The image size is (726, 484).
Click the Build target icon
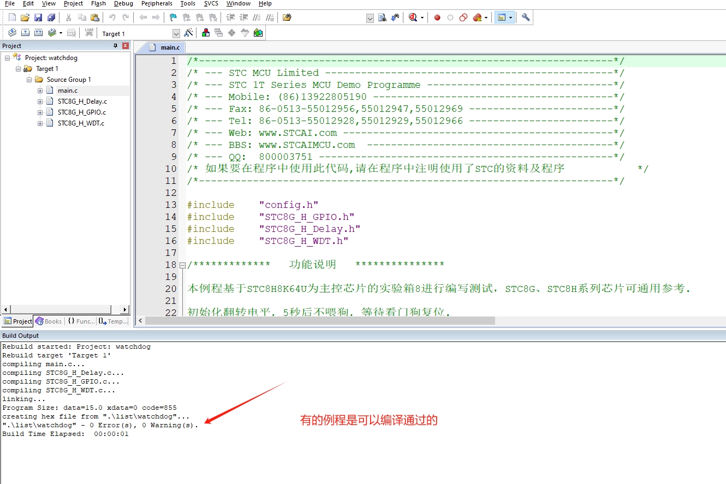point(25,33)
